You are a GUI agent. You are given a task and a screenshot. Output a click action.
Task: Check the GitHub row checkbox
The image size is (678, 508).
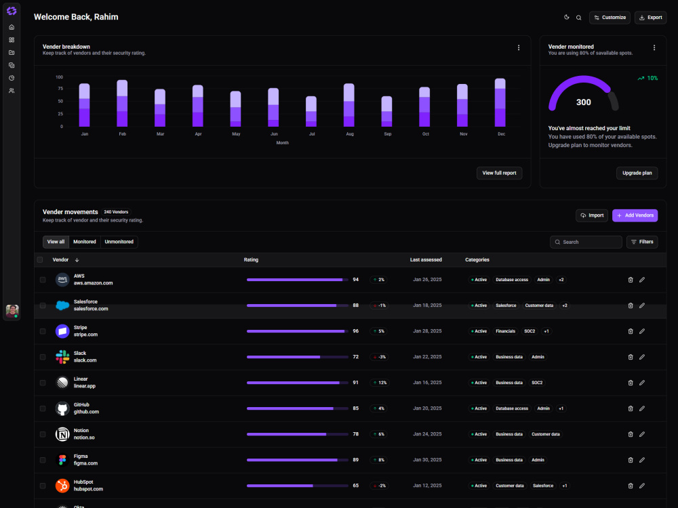point(43,408)
